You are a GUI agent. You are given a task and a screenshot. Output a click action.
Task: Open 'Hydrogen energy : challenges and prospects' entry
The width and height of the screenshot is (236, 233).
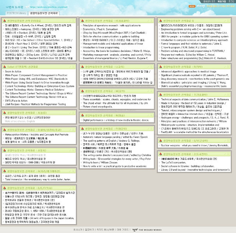195,117
